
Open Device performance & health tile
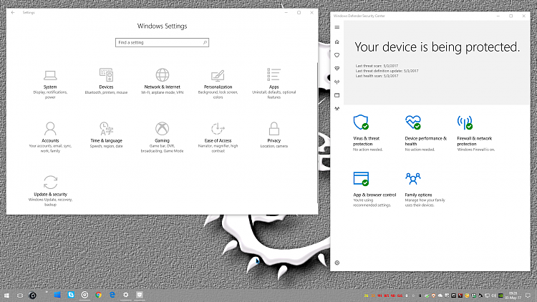point(426,133)
